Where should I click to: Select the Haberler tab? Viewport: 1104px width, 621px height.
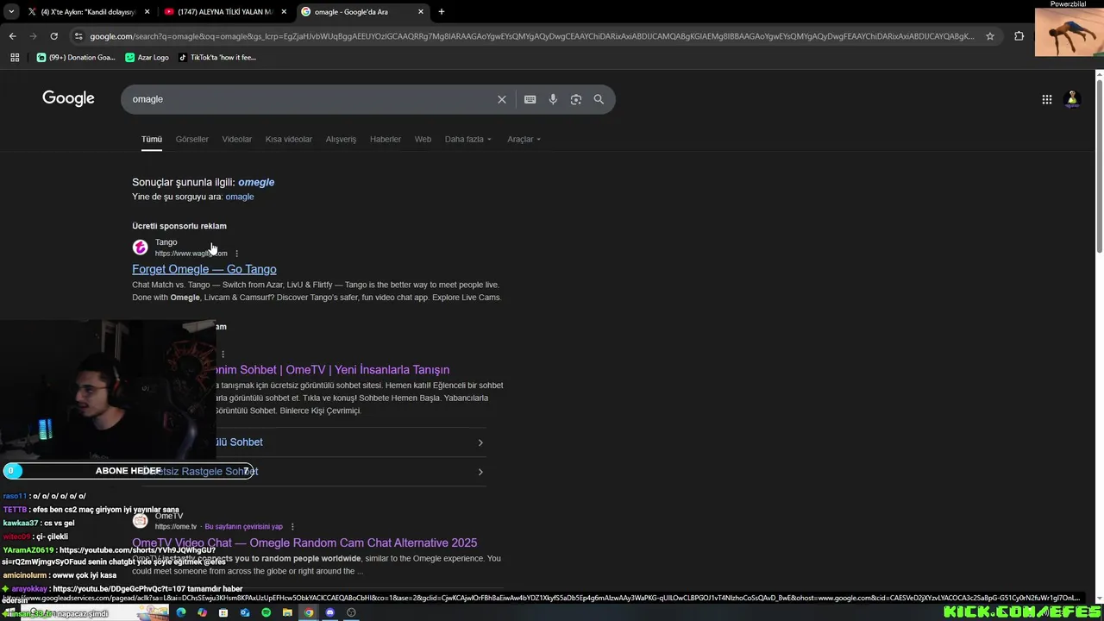(x=386, y=139)
